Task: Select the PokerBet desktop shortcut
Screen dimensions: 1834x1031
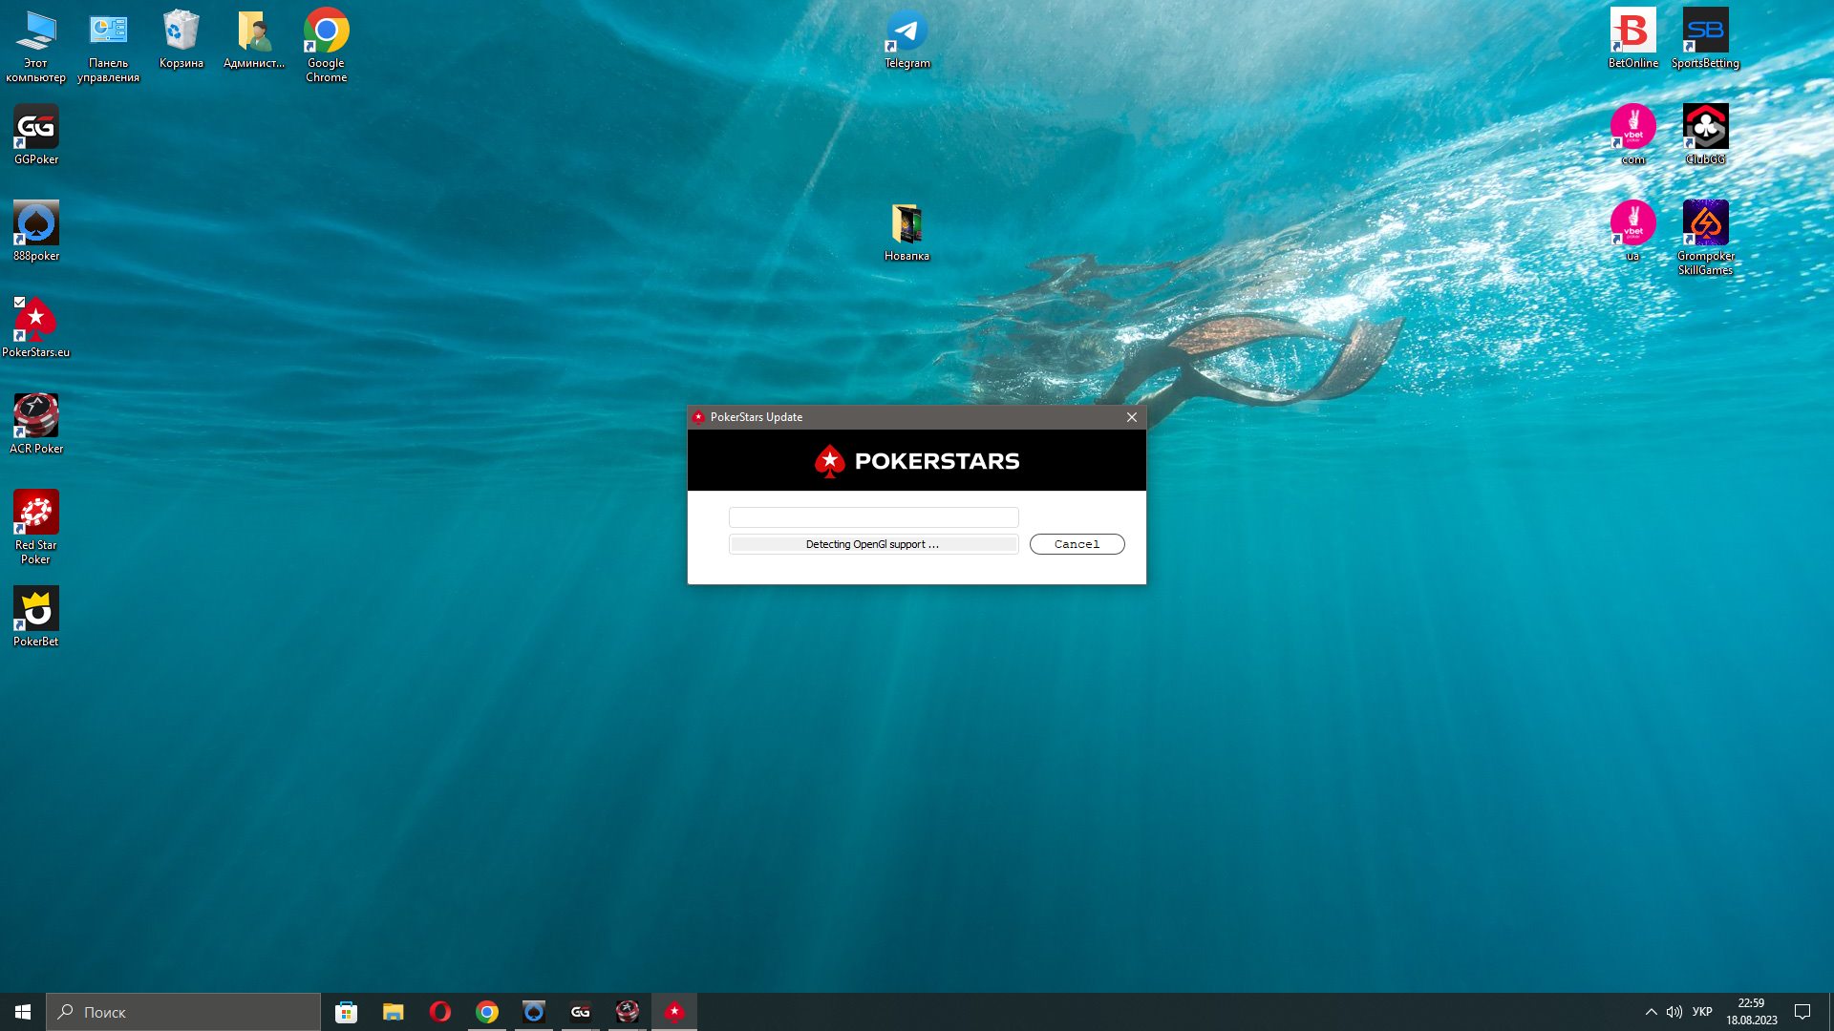Action: 36,617
